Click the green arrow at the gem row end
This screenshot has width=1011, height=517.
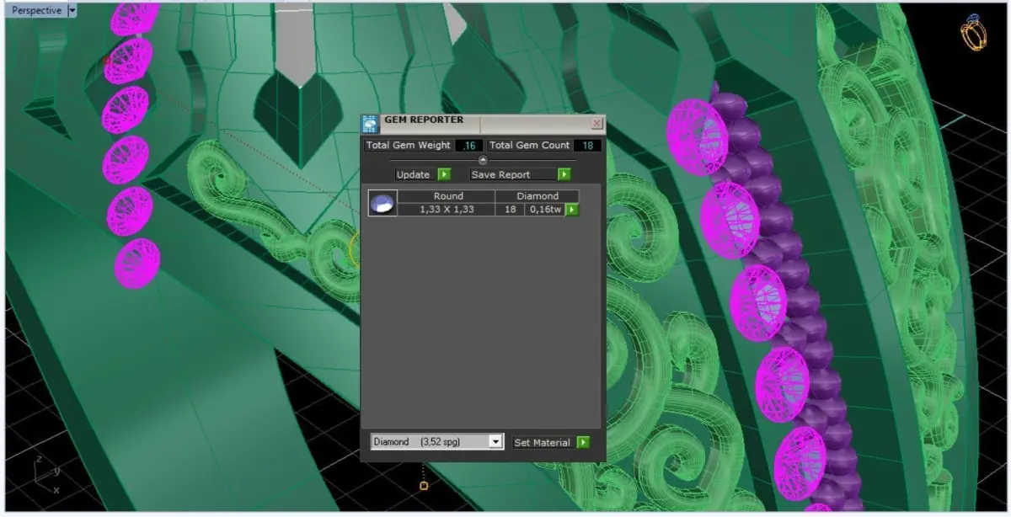point(572,210)
